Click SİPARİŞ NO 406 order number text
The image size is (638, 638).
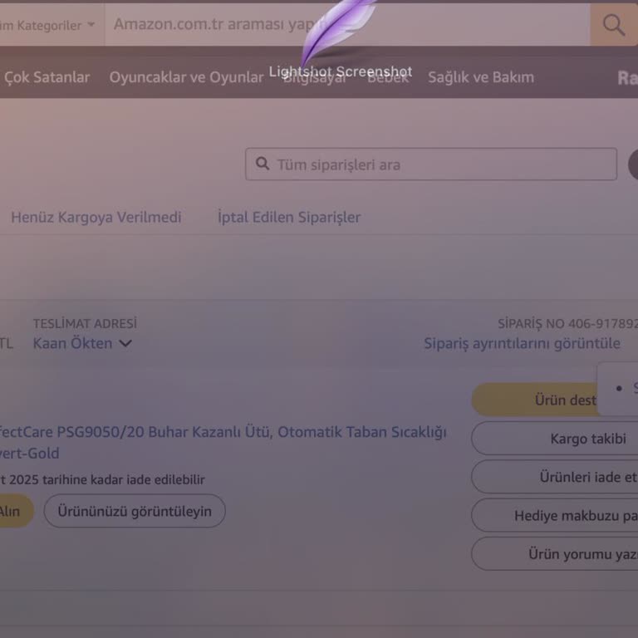point(567,323)
